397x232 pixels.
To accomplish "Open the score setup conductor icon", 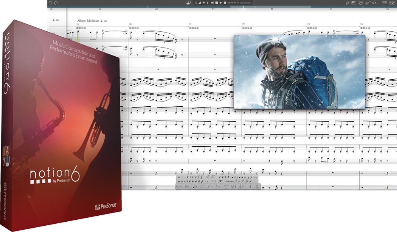I will pos(188,3).
